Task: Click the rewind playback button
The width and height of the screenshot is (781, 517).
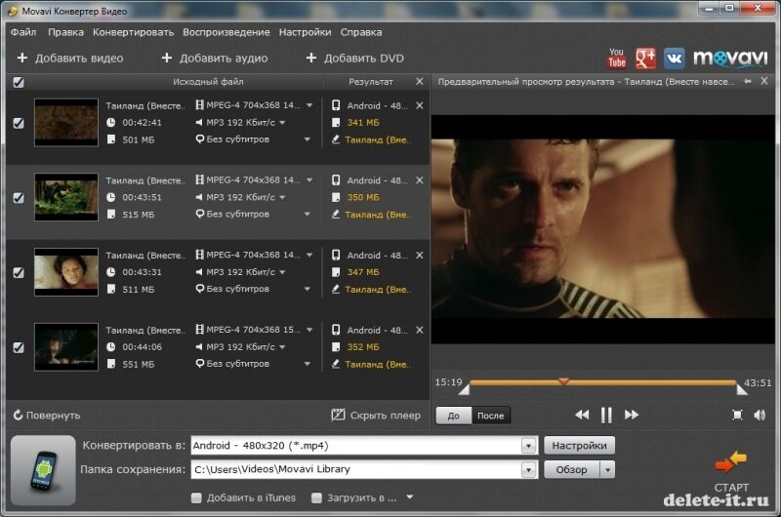Action: [x=582, y=416]
